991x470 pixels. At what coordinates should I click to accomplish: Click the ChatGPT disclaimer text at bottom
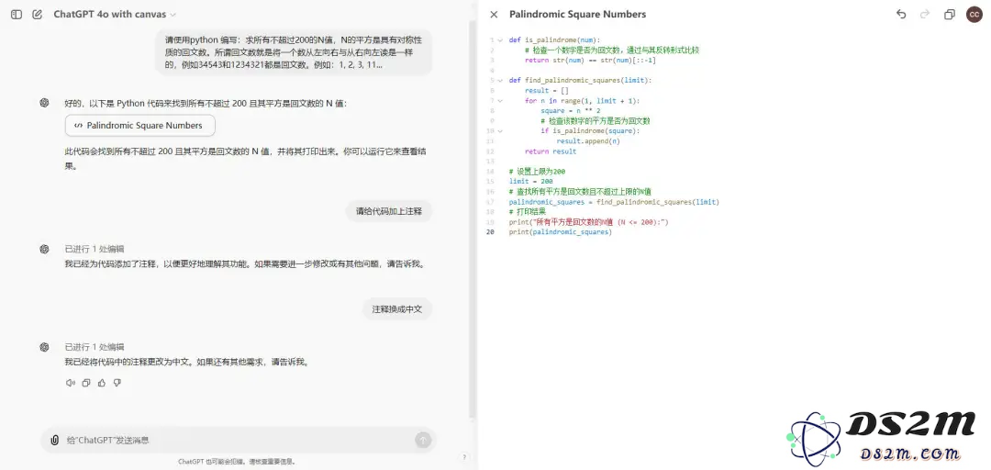point(237,462)
